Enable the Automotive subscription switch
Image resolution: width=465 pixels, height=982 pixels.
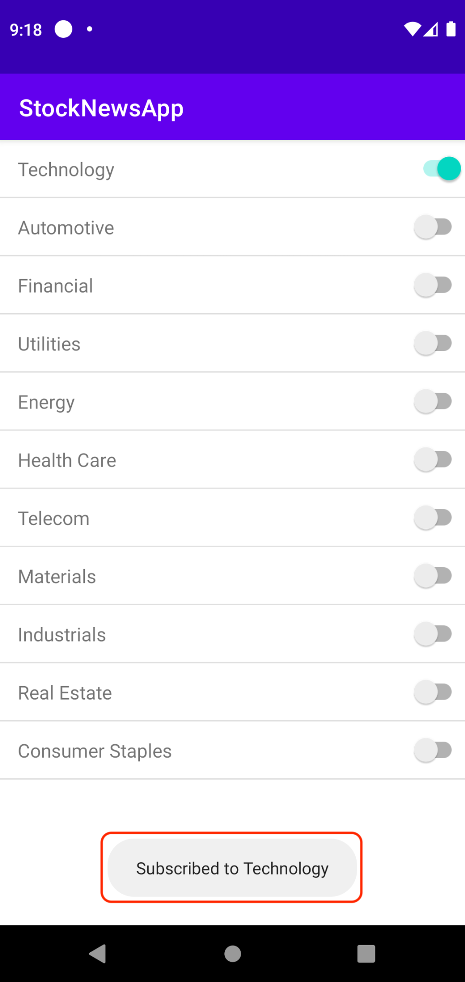pyautogui.click(x=433, y=227)
